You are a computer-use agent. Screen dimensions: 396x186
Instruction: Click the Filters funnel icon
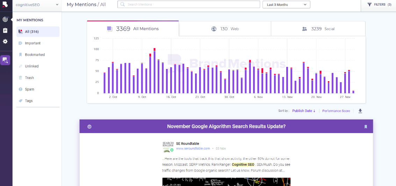[x=369, y=5]
